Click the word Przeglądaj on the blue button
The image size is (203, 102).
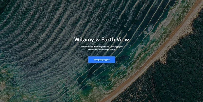pos(98,60)
